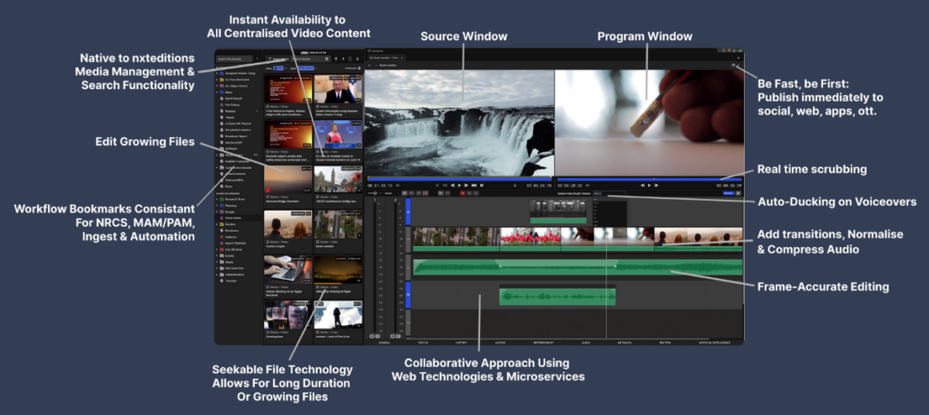The width and height of the screenshot is (929, 415).
Task: Click the red record button in timeline toolbar
Action: (462, 193)
